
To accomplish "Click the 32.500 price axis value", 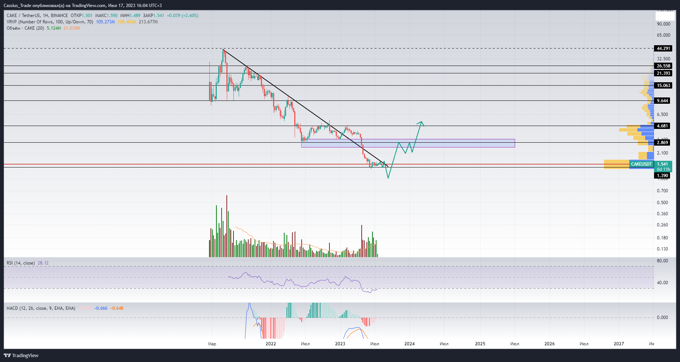I will coord(663,59).
